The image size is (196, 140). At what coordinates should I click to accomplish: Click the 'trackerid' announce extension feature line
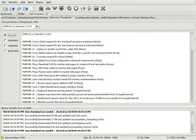tap(62, 42)
